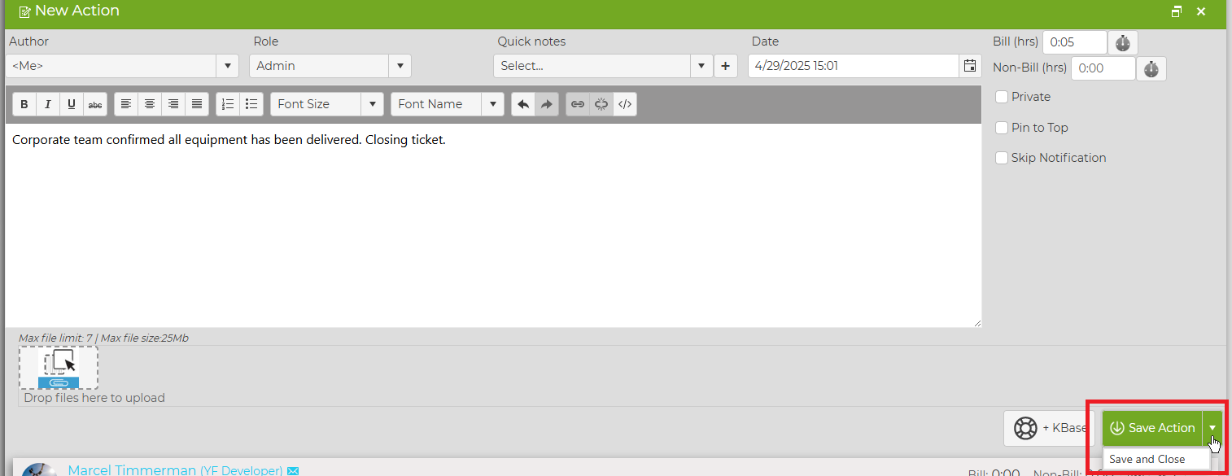Viewport: 1232px width, 476px height.
Task: Start the Bill hours timer
Action: click(1123, 42)
